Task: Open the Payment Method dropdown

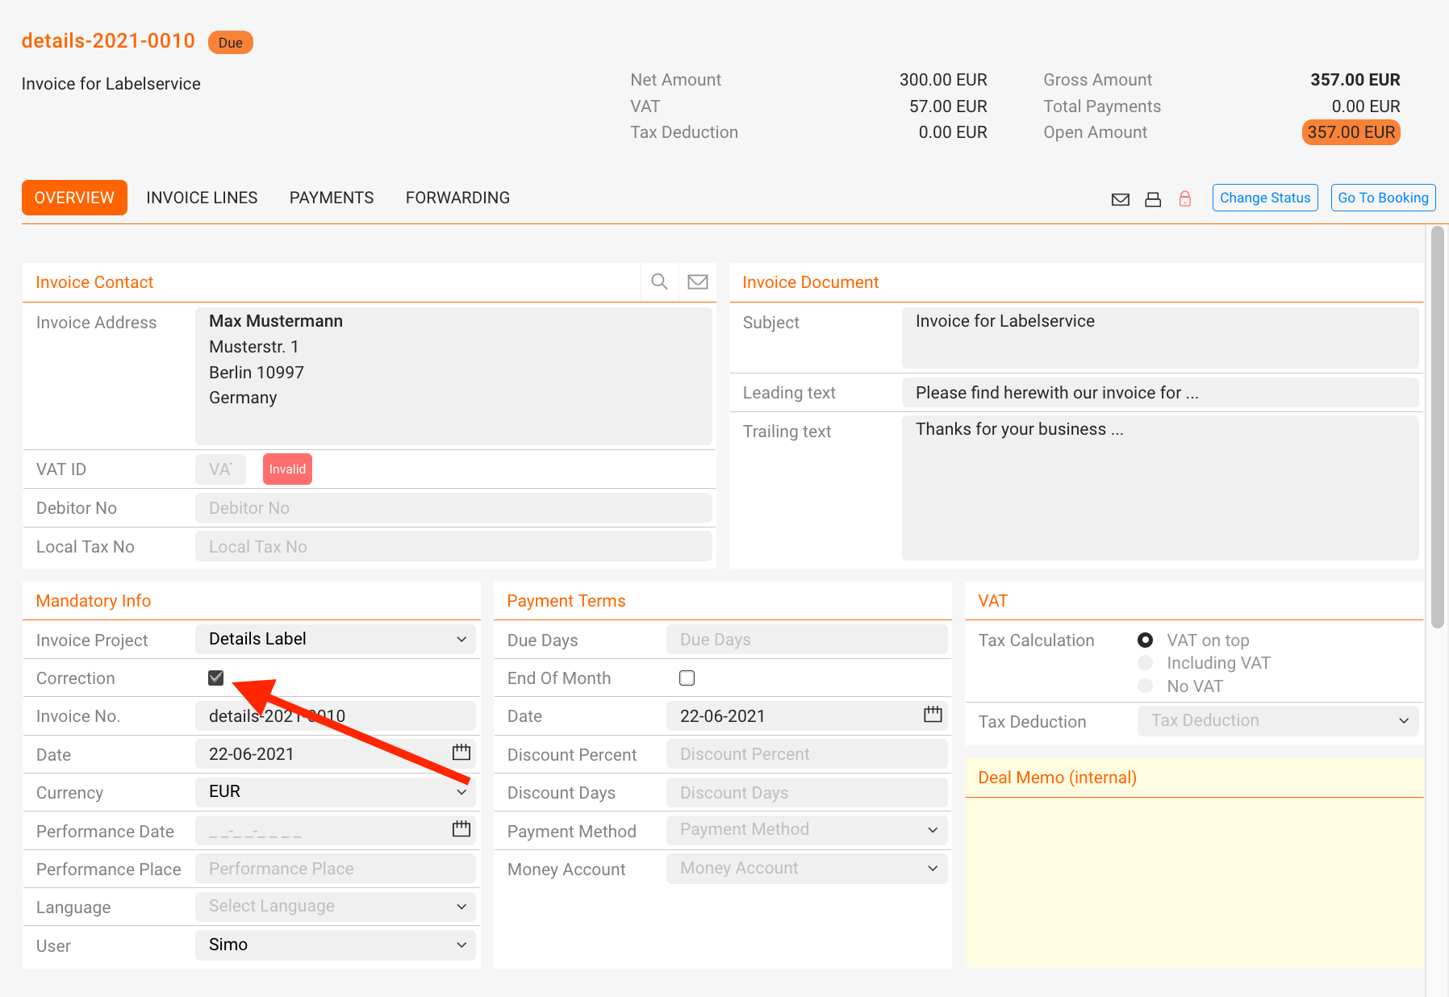Action: [806, 830]
